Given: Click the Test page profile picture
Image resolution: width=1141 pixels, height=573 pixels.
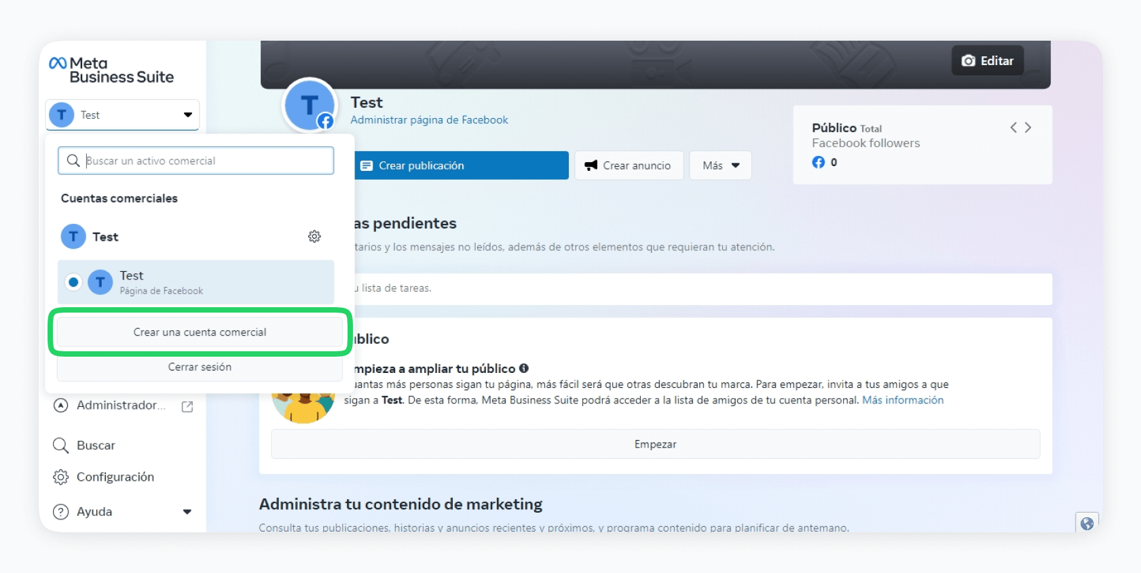Looking at the screenshot, I should click(x=310, y=105).
